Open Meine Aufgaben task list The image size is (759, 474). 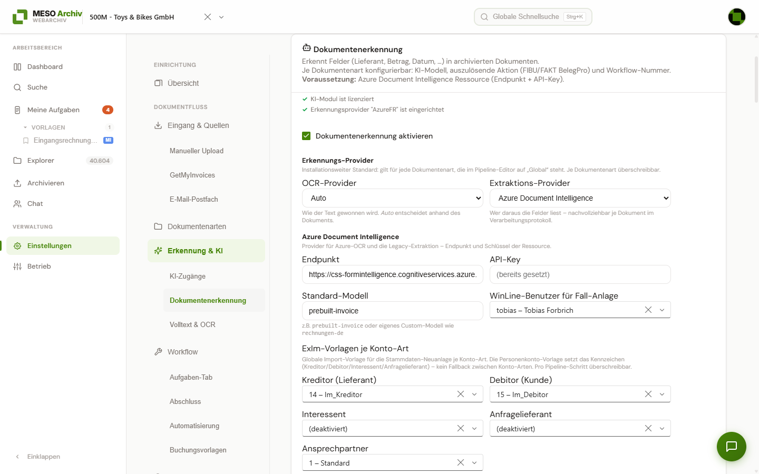tap(63, 110)
